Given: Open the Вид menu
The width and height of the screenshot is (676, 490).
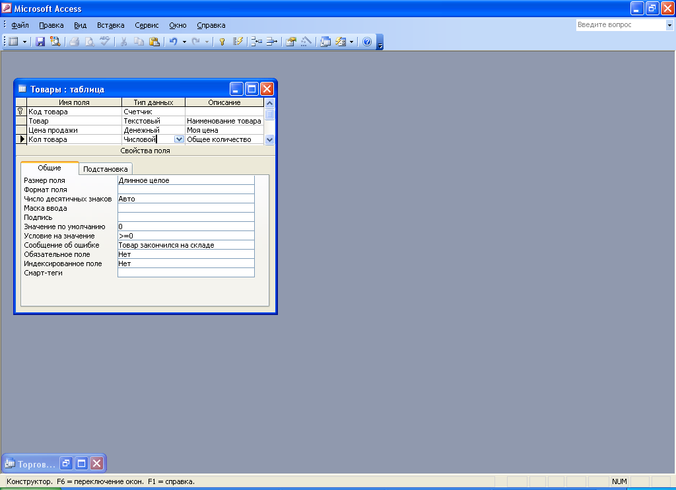Looking at the screenshot, I should 80,25.
